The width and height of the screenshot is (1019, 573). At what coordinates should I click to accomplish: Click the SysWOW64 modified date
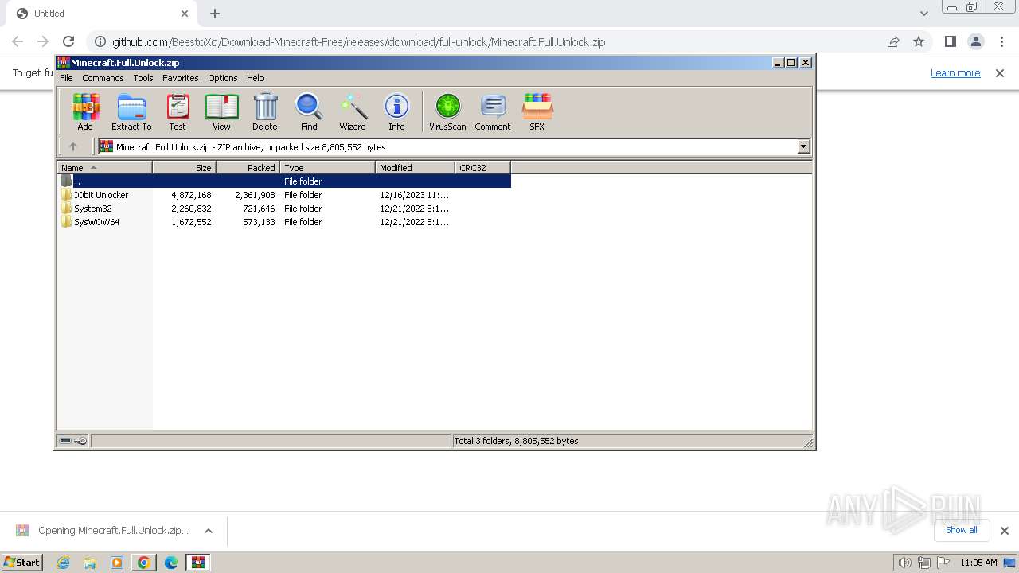pos(414,222)
